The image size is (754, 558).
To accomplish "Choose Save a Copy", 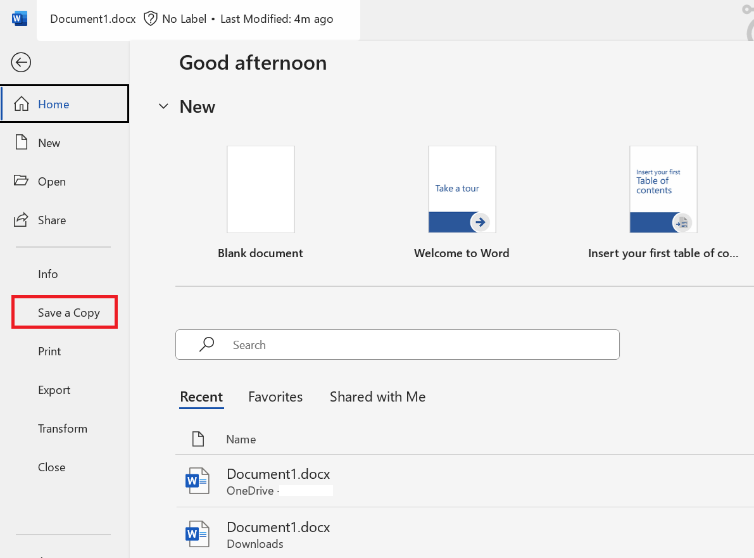I will click(65, 313).
